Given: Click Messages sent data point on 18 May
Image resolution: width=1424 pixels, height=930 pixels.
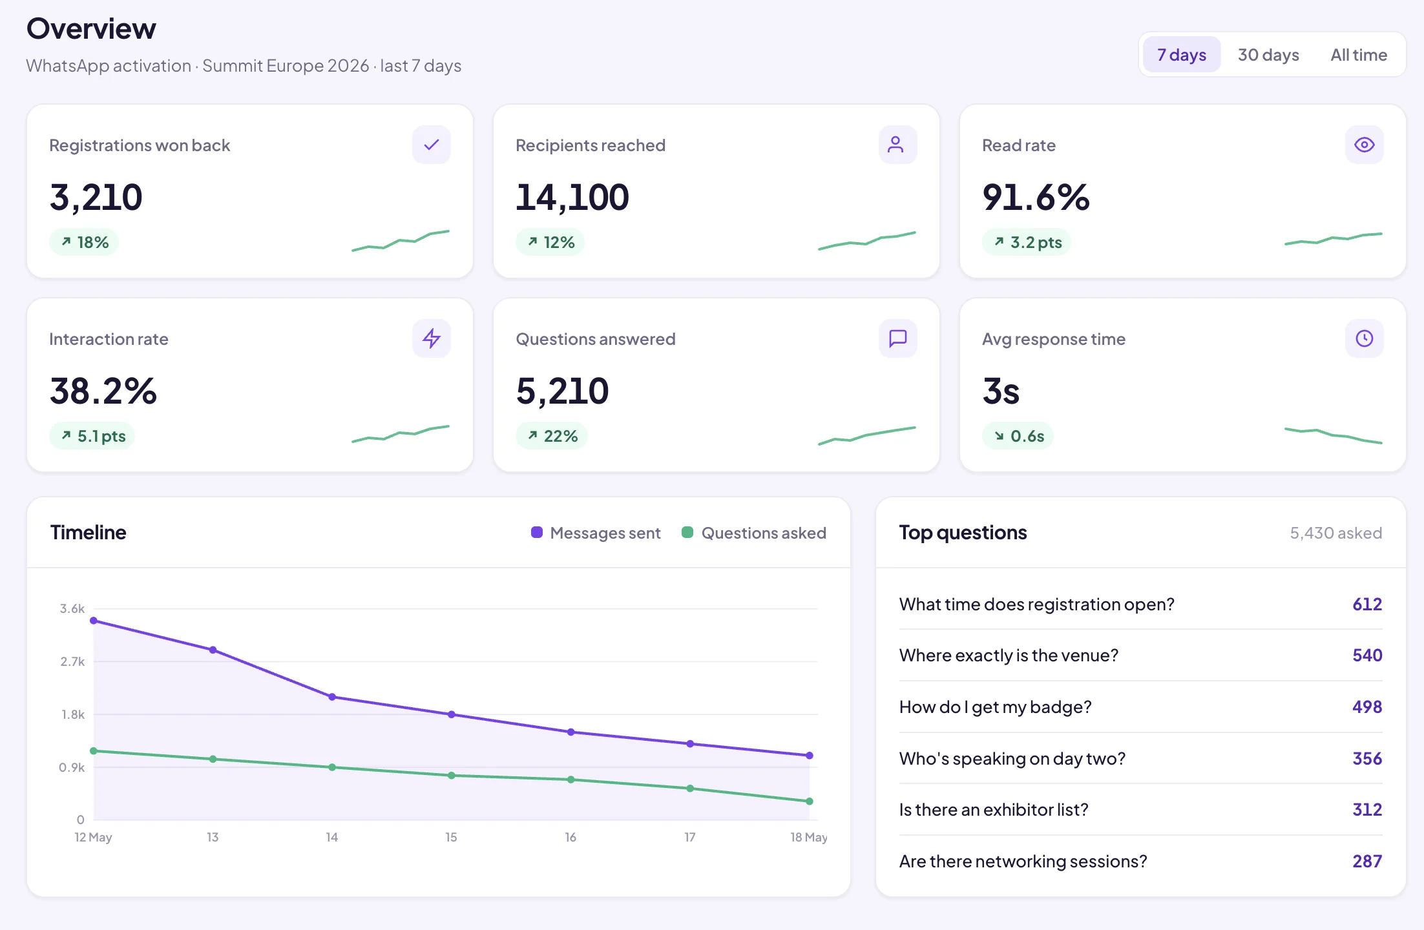Looking at the screenshot, I should 810,755.
